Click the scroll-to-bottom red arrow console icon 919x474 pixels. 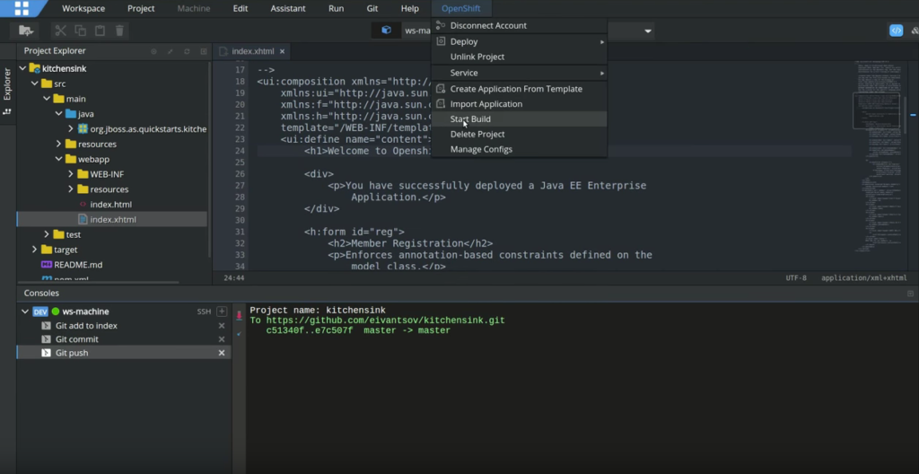[x=239, y=316]
